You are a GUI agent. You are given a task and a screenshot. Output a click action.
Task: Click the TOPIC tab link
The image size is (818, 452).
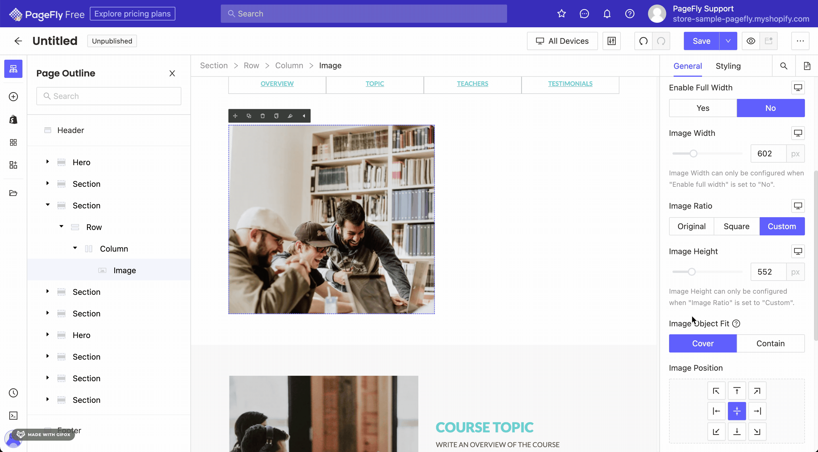(x=375, y=84)
